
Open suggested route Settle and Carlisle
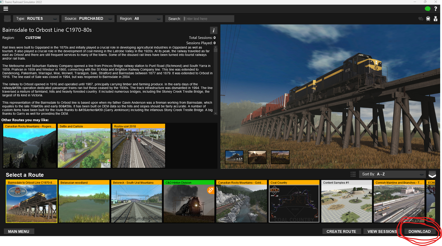[x=84, y=146]
